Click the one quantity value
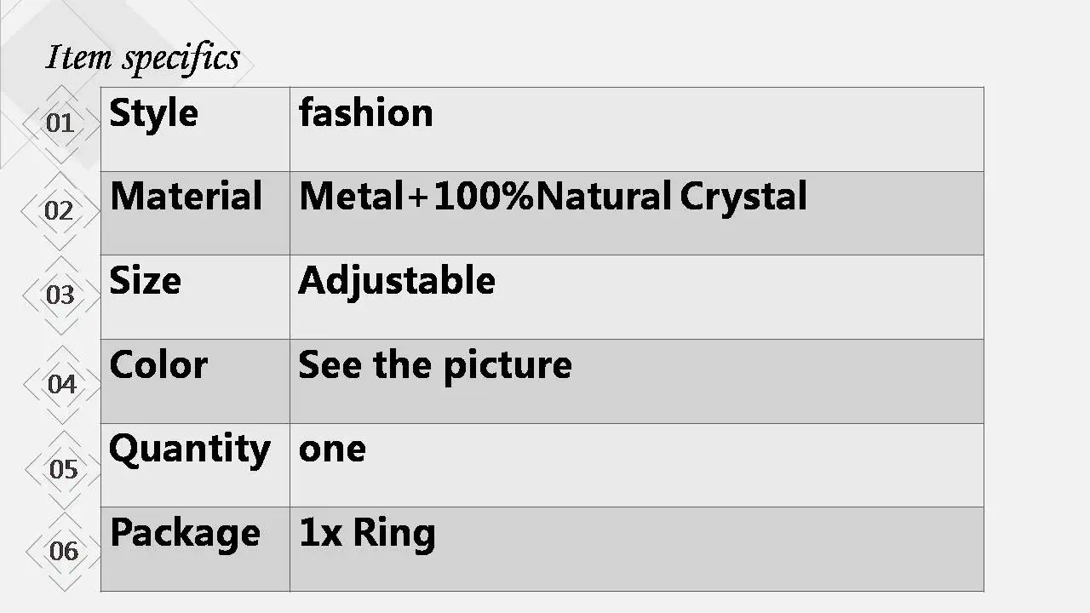The height and width of the screenshot is (613, 1090). pyautogui.click(x=332, y=450)
